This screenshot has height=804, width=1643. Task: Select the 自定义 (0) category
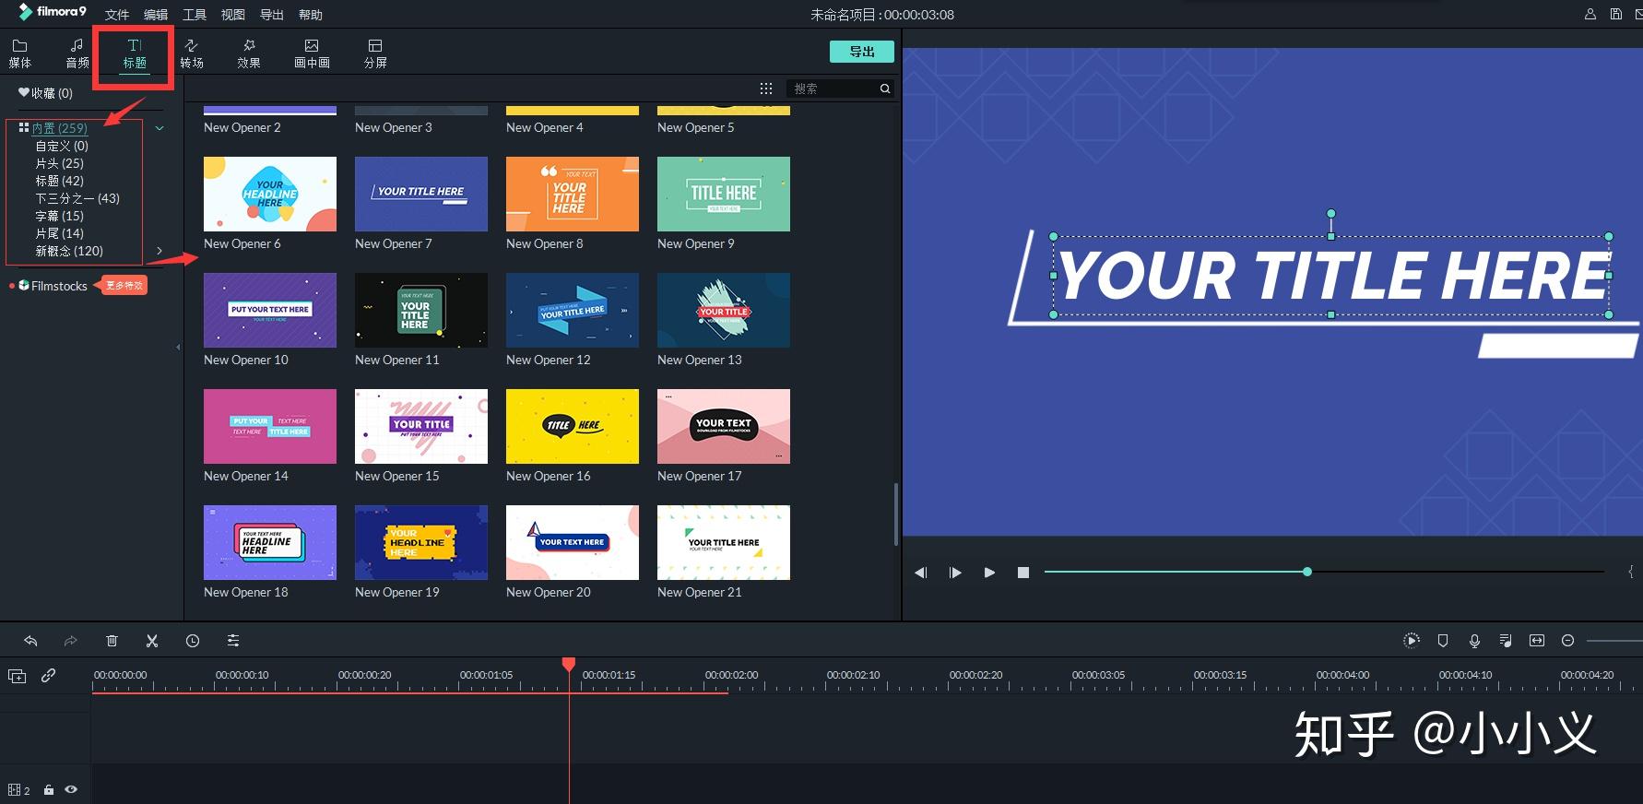point(62,146)
